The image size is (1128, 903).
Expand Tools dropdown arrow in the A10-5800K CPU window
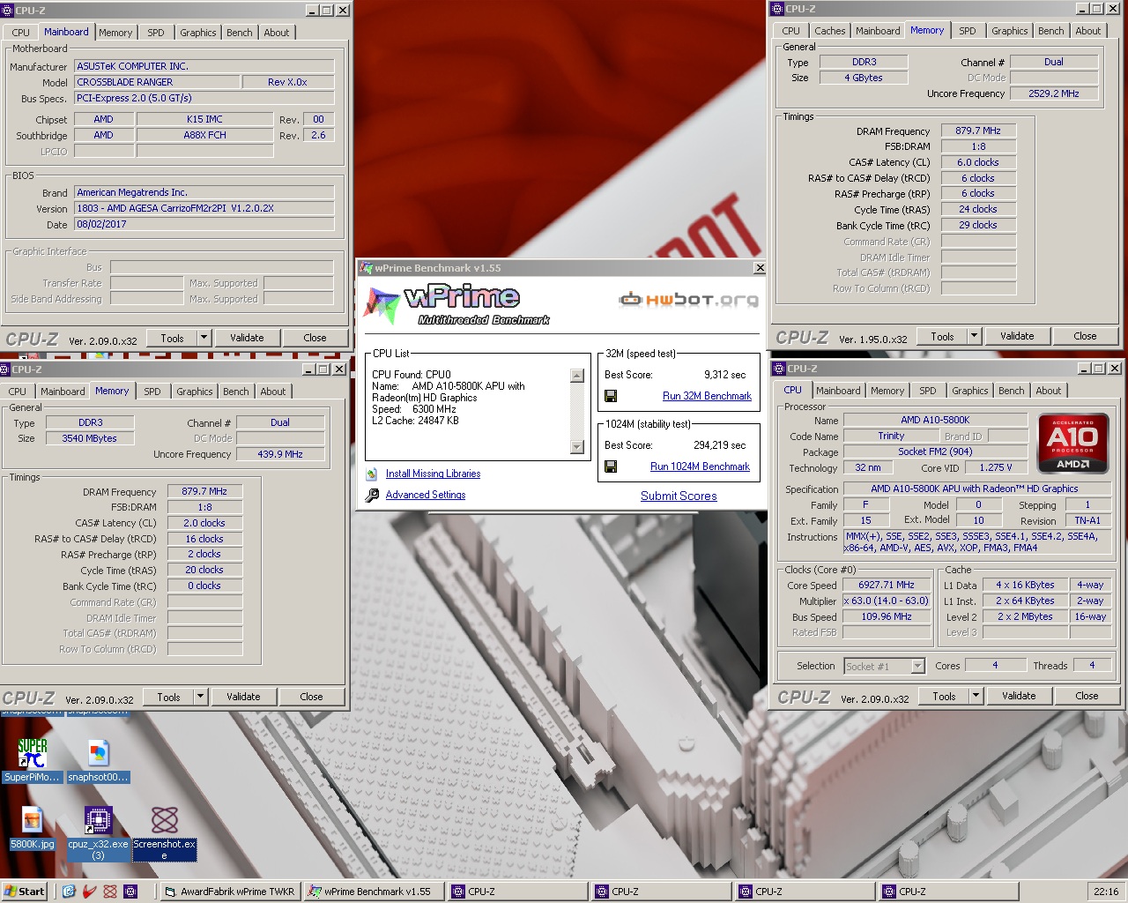tap(976, 696)
